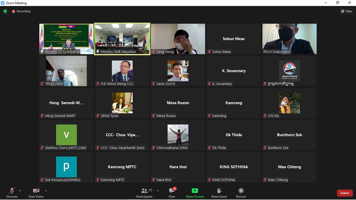Click muted mic icon beside Bunthorn Sok label
This screenshot has width=356, height=200.
coord(265,148)
